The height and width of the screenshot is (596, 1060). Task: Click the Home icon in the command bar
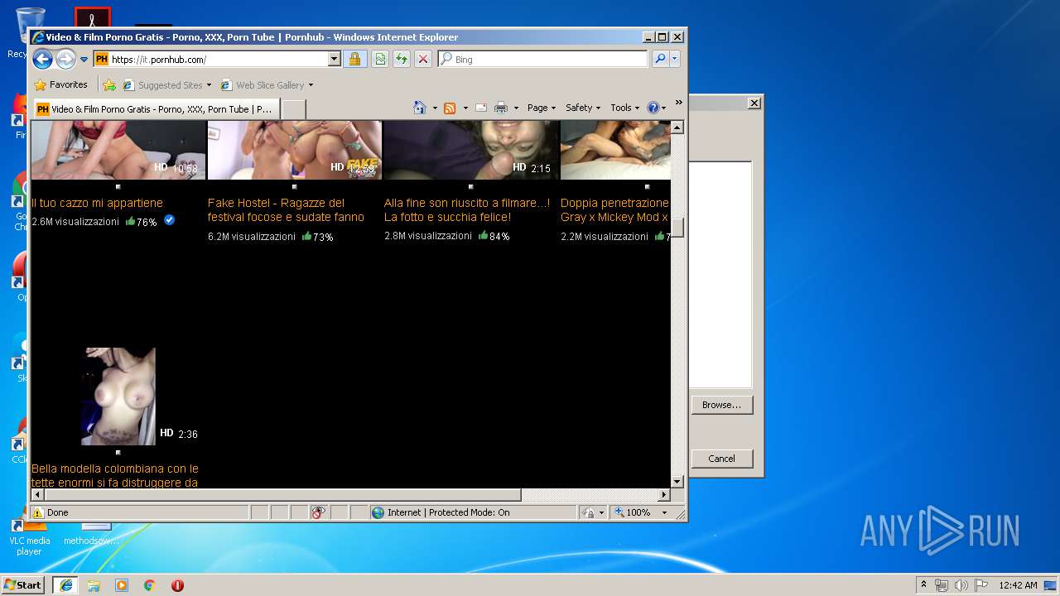420,108
